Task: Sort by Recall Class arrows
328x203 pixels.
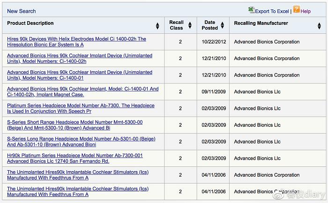Action: 190,25
